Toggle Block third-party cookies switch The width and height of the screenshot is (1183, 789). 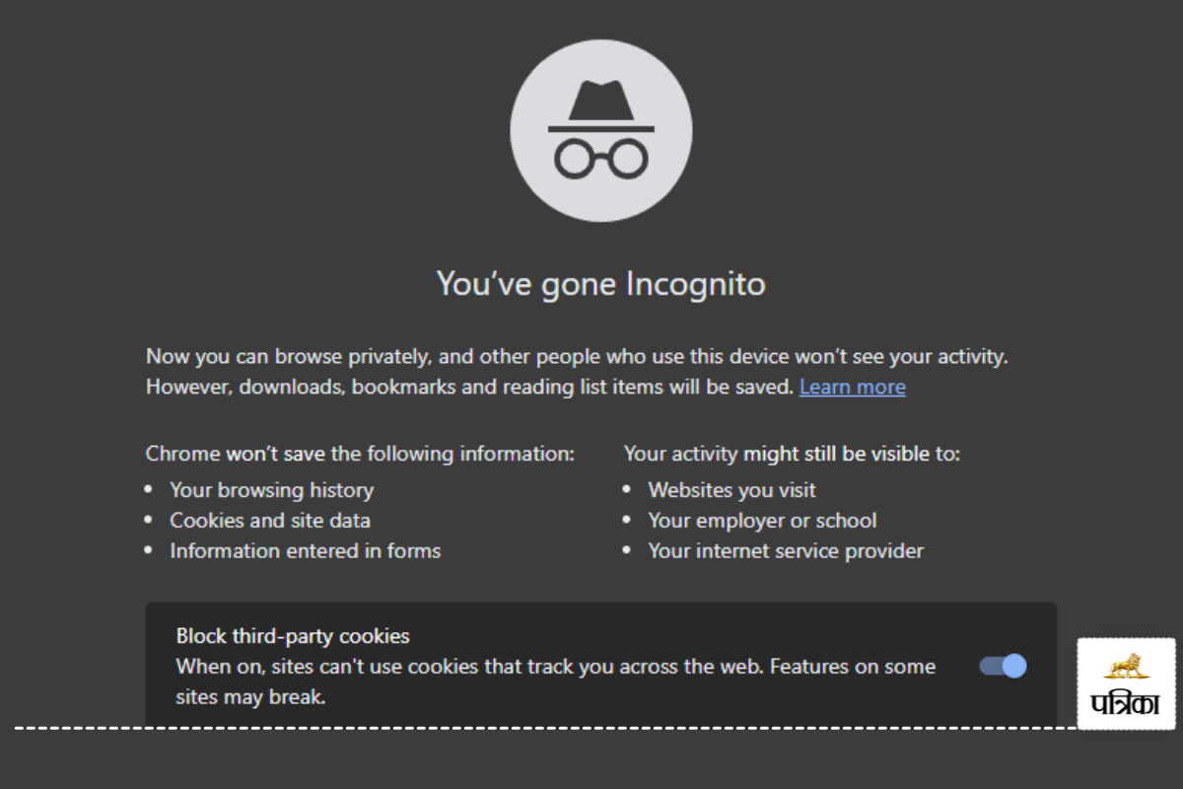click(x=1003, y=667)
